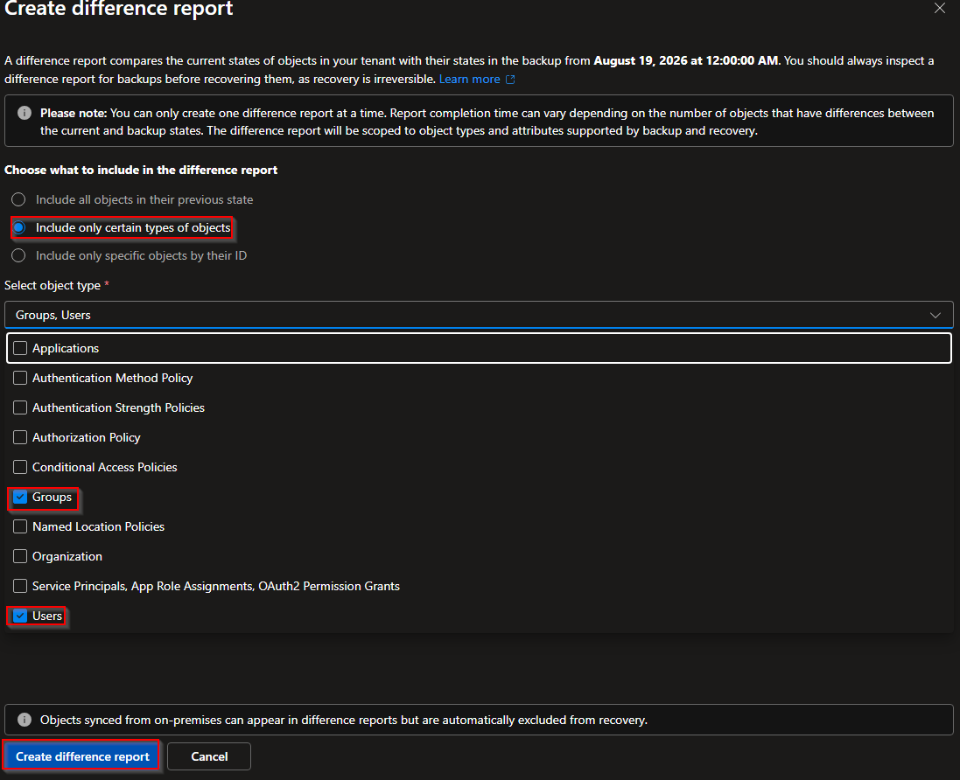Uncheck the Groups checkbox
Image resolution: width=960 pixels, height=780 pixels.
(20, 497)
